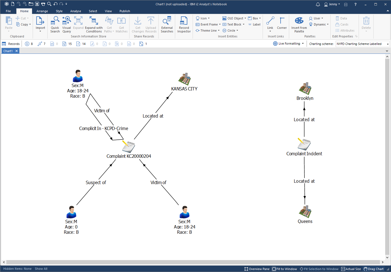391x272 pixels.
Task: Close the Chart1 tab
Action: click(x=17, y=51)
